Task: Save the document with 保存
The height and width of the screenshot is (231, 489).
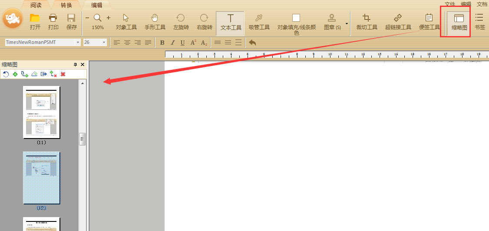Action: click(72, 22)
